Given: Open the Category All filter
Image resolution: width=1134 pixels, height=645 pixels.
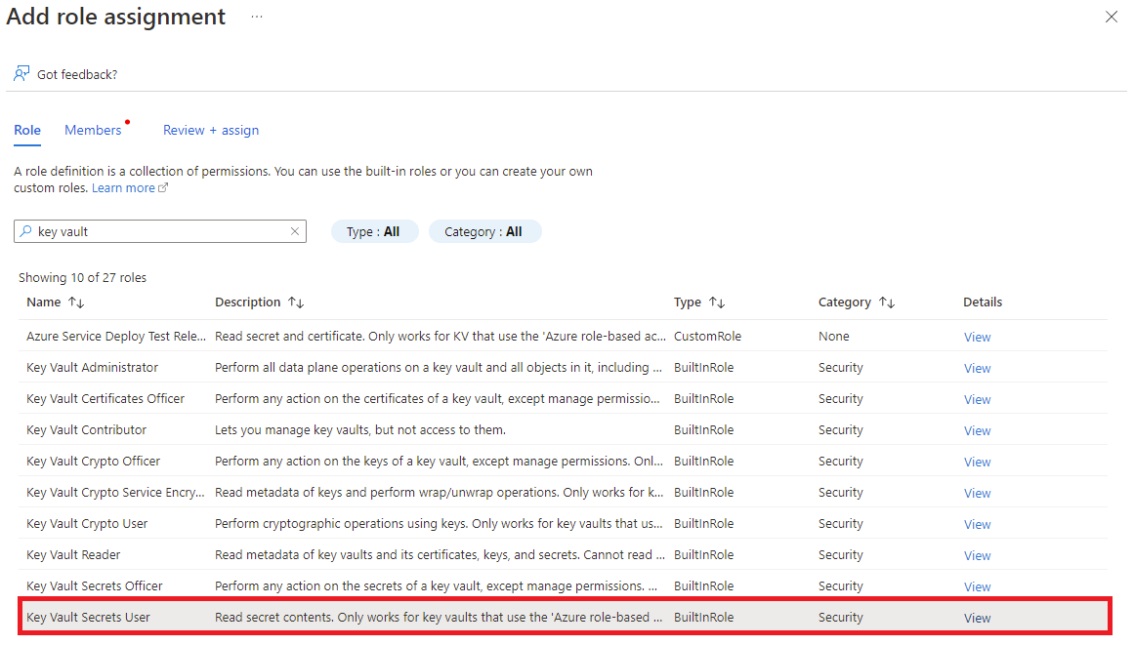Looking at the screenshot, I should (x=484, y=231).
